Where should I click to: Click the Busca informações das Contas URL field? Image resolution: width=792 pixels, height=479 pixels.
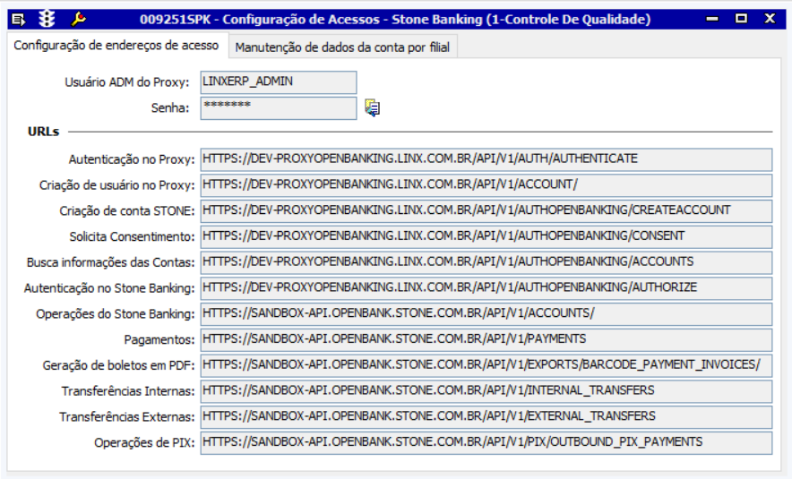(486, 262)
